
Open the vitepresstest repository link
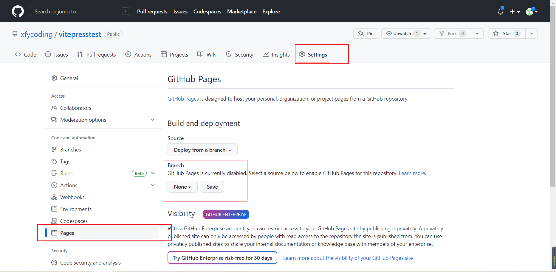point(80,34)
